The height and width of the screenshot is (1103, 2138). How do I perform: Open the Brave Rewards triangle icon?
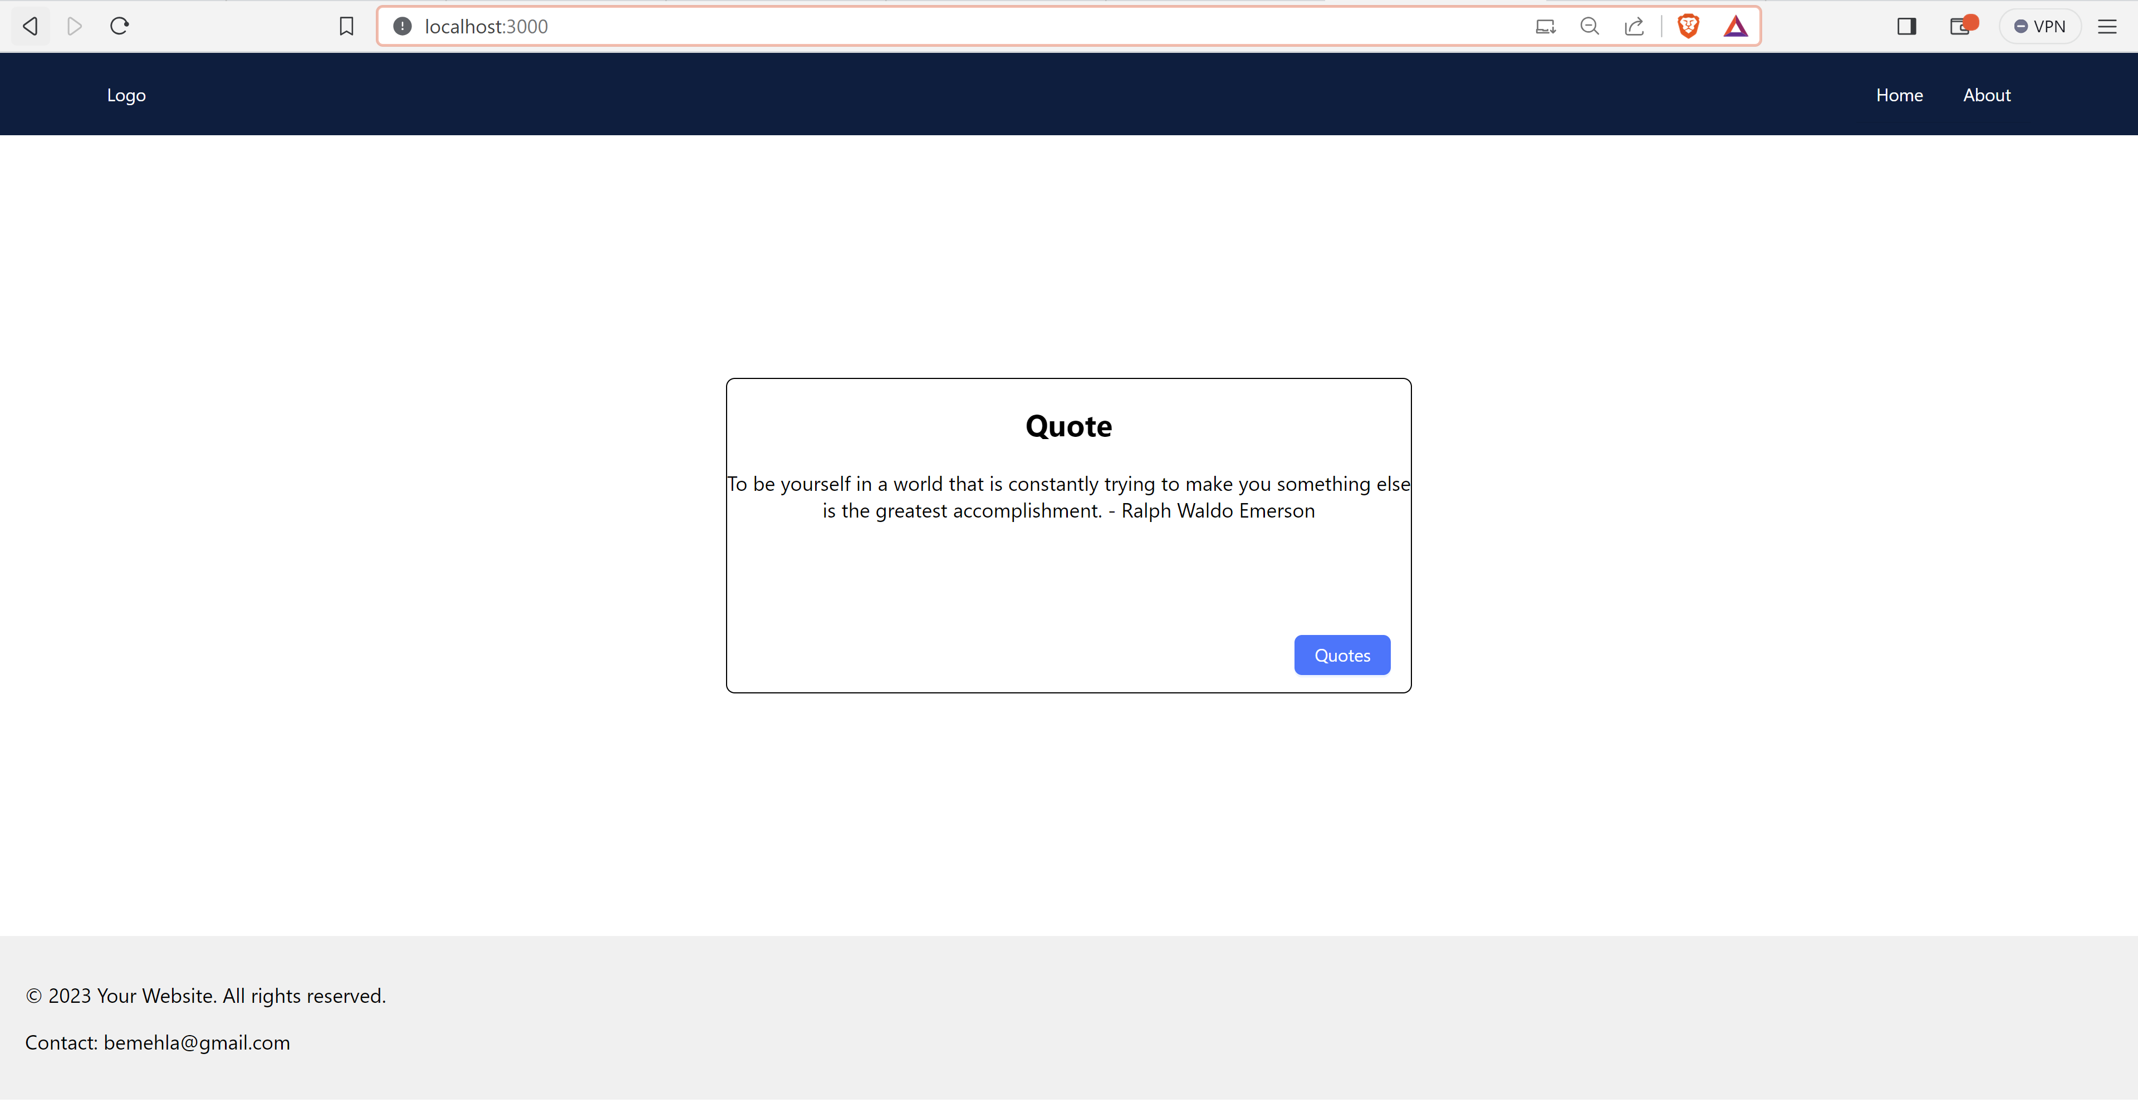[1735, 27]
